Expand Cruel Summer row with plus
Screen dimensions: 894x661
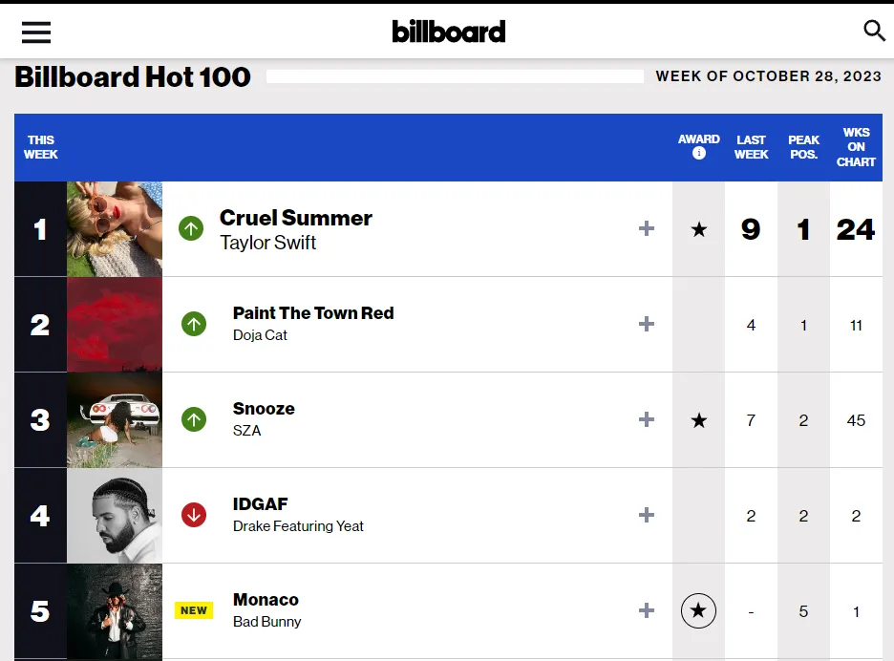point(647,228)
